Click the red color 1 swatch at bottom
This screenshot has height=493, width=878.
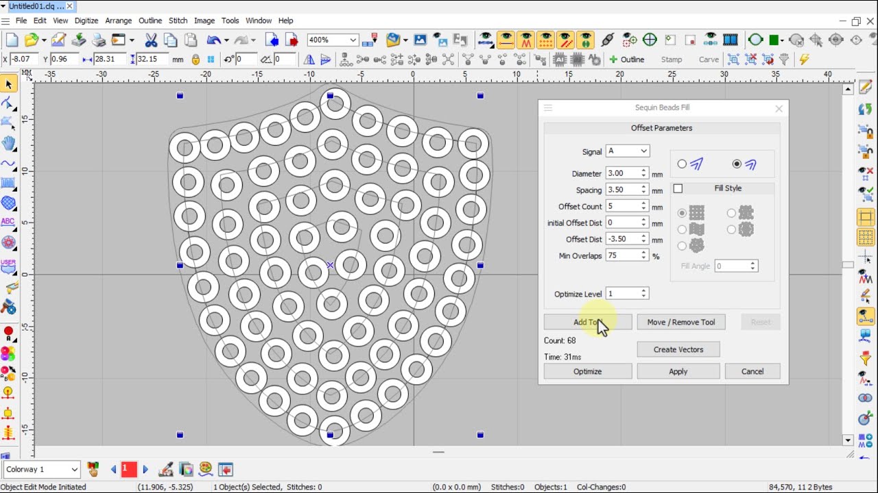click(129, 469)
